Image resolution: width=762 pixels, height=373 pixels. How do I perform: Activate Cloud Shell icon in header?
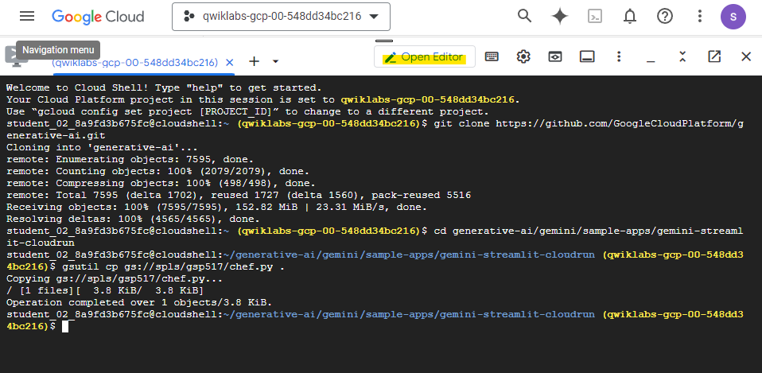pos(595,17)
